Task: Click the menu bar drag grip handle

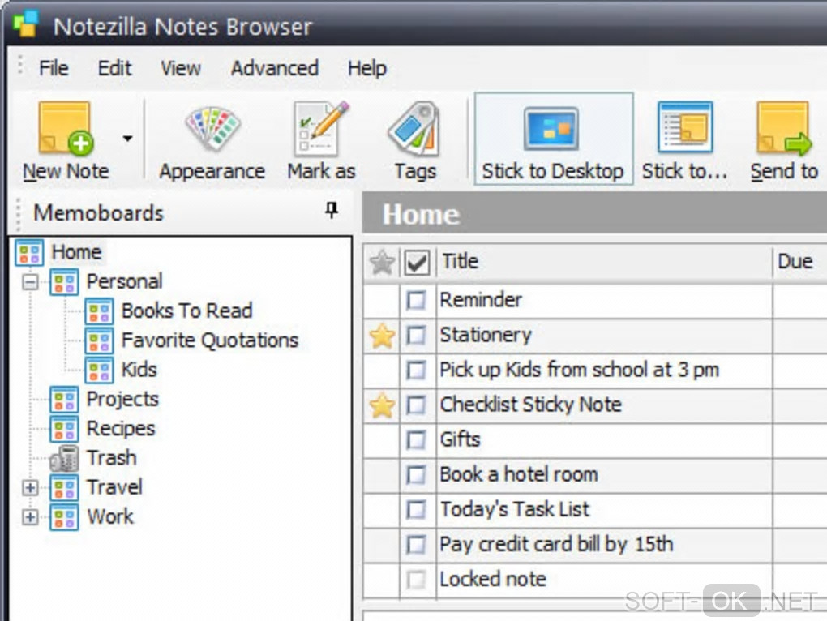Action: click(20, 66)
